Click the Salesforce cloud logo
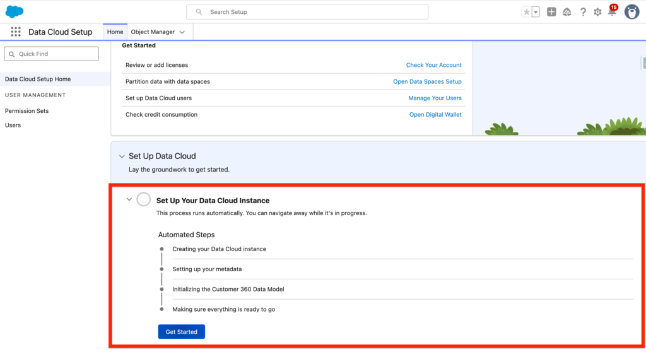646x352 pixels. [15, 11]
